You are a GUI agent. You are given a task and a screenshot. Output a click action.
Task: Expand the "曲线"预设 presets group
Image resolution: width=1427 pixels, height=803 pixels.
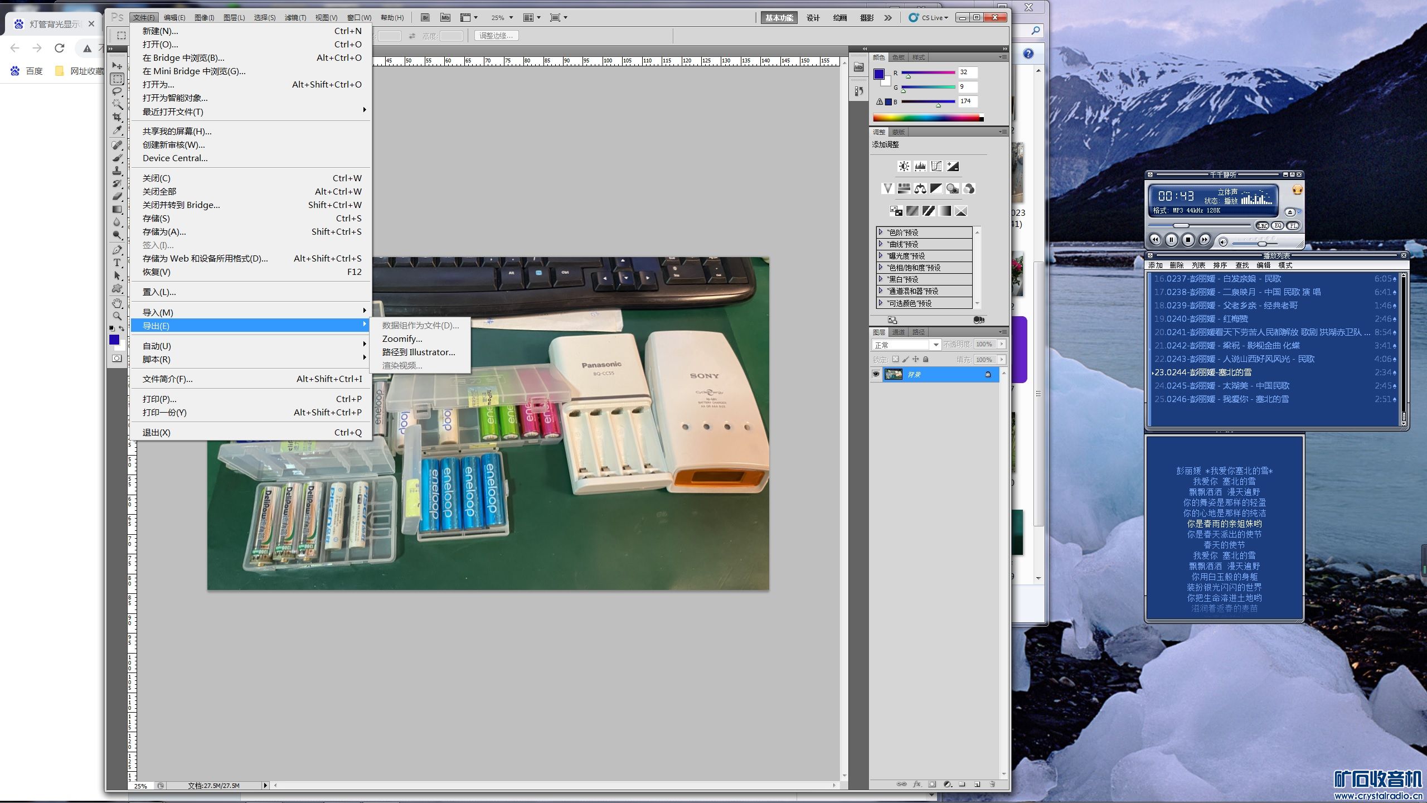click(881, 244)
